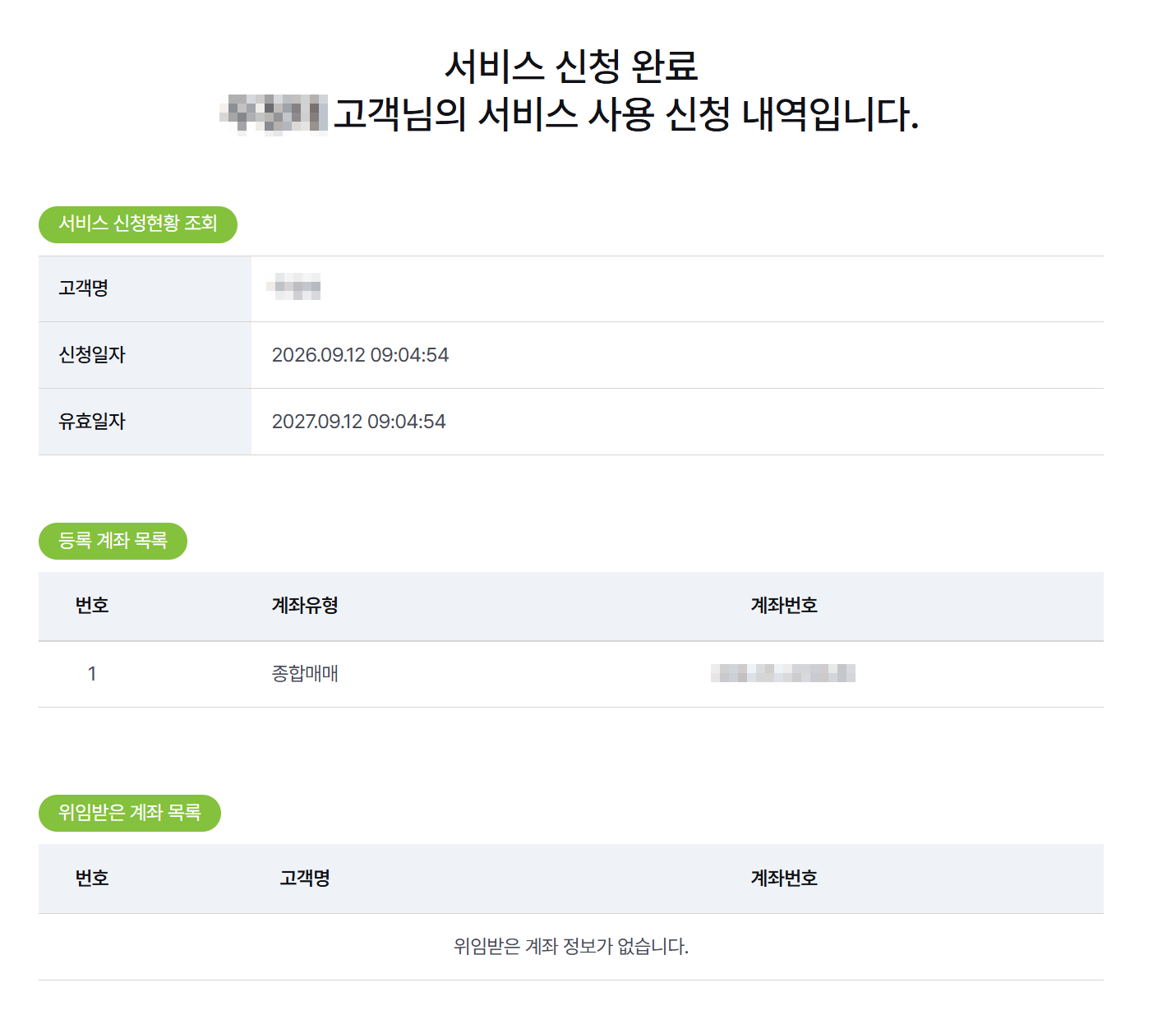1153x1015 pixels.
Task: Click the 고객명 header in delegated accounts table
Action: [x=305, y=879]
